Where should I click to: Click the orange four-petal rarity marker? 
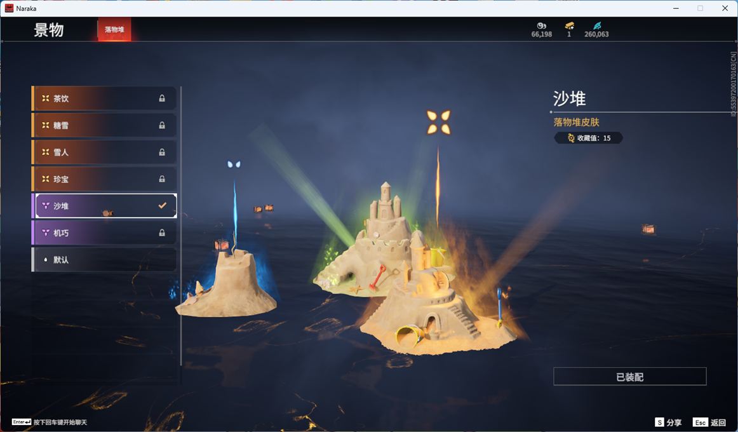[438, 123]
